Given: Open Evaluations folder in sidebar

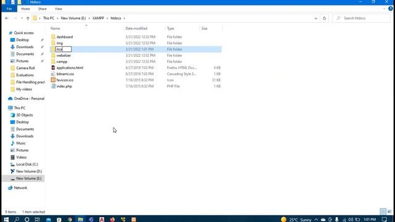Looking at the screenshot, I should 25,75.
